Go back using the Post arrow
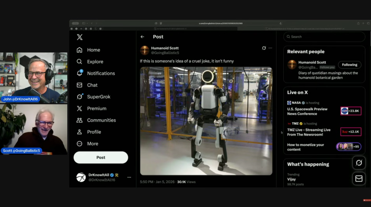The image size is (371, 207). pos(142,37)
